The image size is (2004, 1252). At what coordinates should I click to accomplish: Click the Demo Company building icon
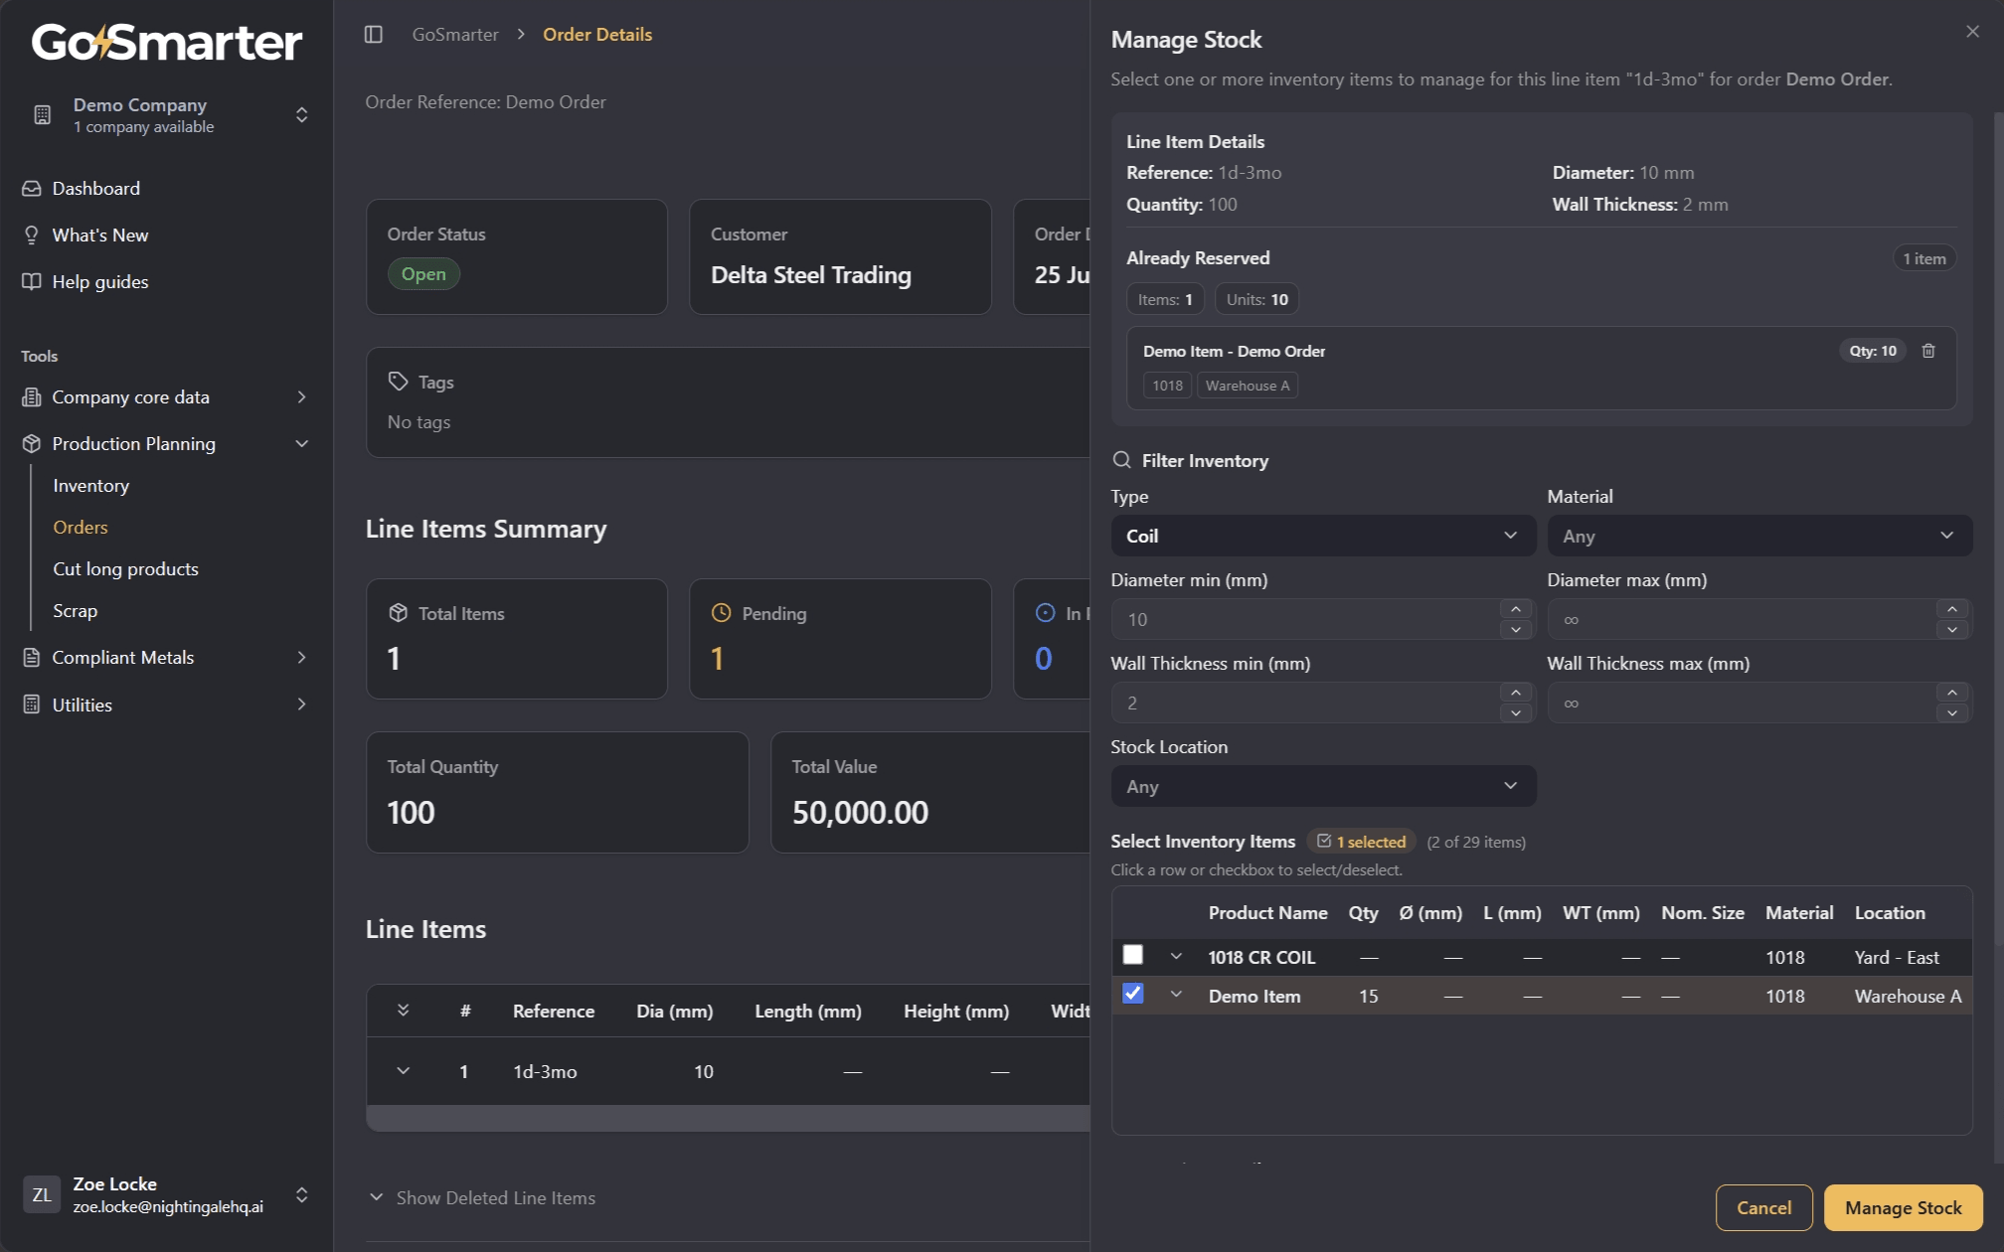pos(43,115)
